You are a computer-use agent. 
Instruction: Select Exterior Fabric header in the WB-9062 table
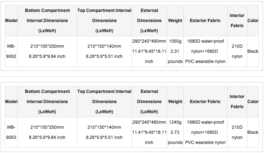tap(205, 21)
